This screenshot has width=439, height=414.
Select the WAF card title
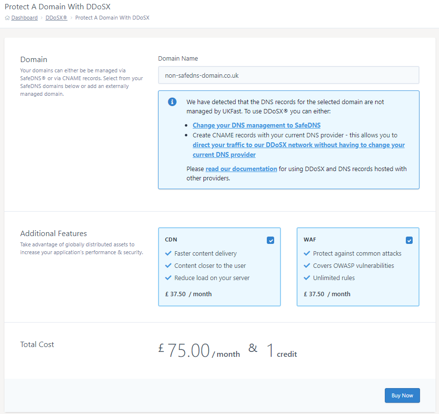click(309, 240)
